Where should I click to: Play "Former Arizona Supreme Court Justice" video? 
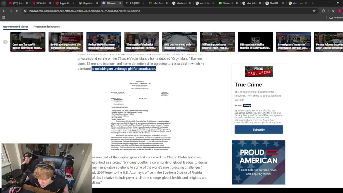coord(328,42)
